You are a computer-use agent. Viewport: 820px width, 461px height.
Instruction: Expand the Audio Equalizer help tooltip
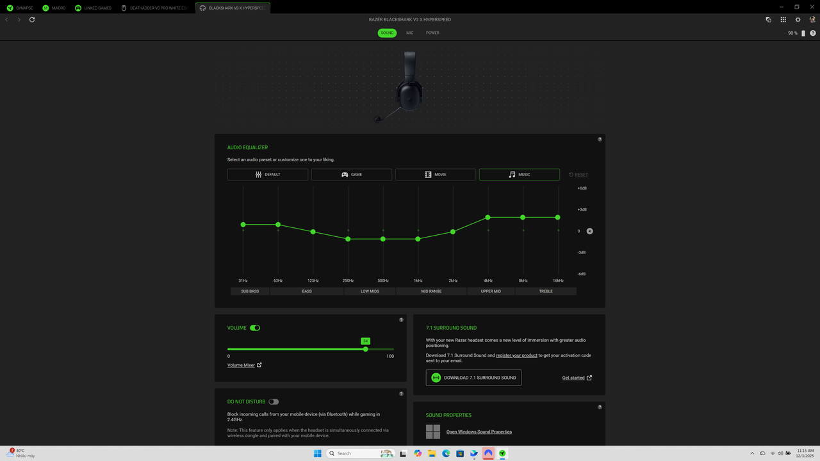[x=600, y=139]
